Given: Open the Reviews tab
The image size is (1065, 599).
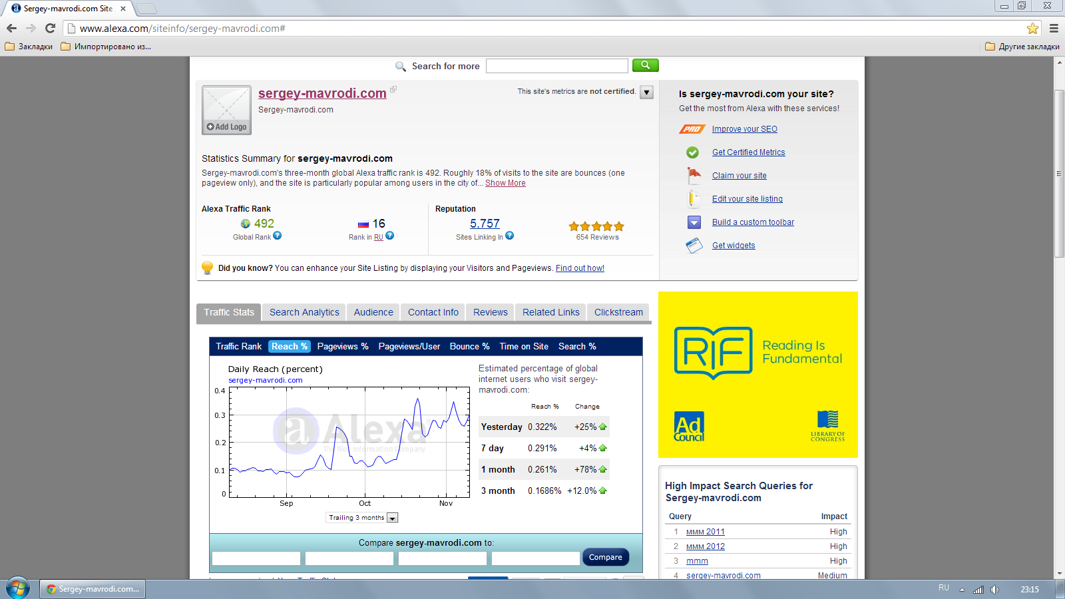Looking at the screenshot, I should [x=491, y=312].
